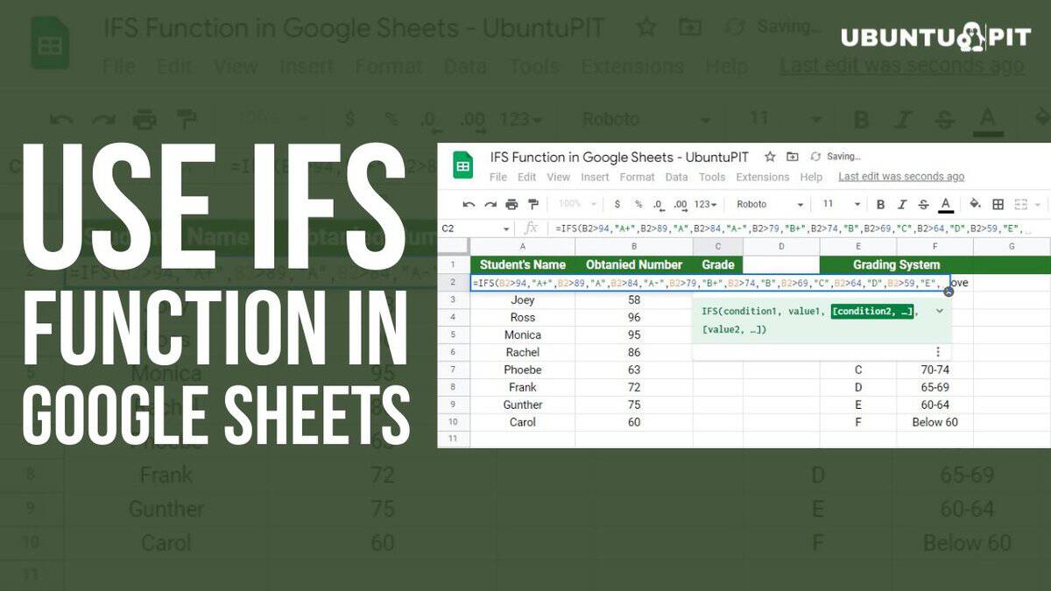Apply percent format in the bright inset toolbar
1051x591 pixels.
[638, 204]
